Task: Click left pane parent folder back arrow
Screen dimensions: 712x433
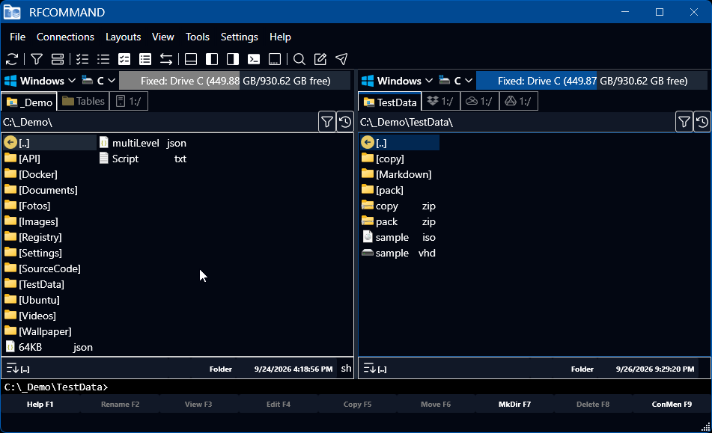Action: [10, 143]
